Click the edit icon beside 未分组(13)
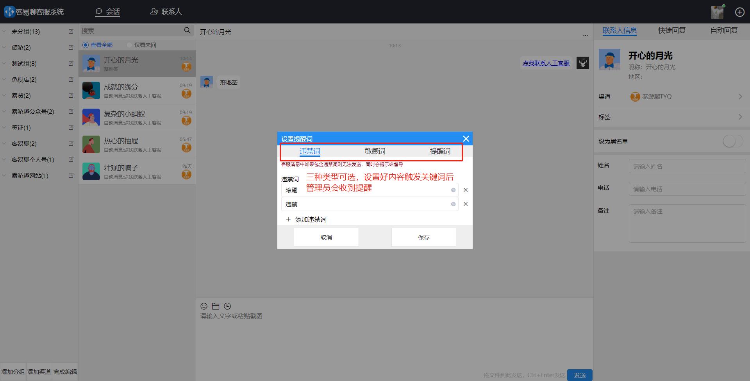750x381 pixels. pos(71,31)
